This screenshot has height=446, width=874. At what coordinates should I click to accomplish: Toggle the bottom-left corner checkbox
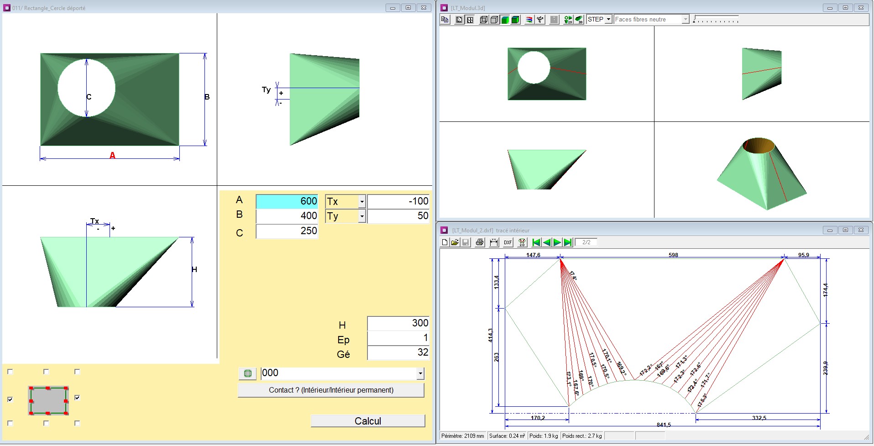click(10, 424)
